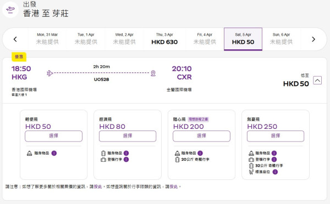
Task: Go to next dates with right arrow
Action: pos(313,39)
